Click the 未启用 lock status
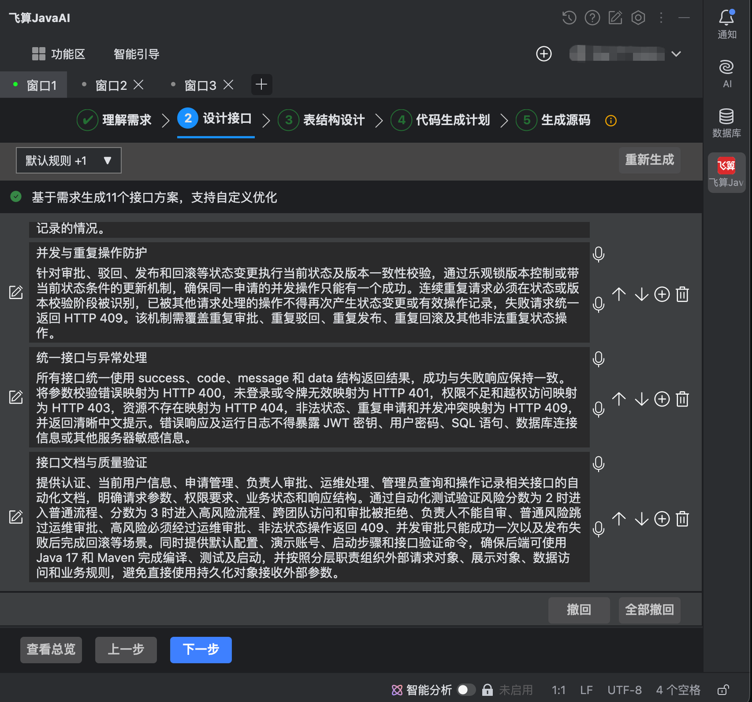The width and height of the screenshot is (752, 702). click(x=507, y=690)
